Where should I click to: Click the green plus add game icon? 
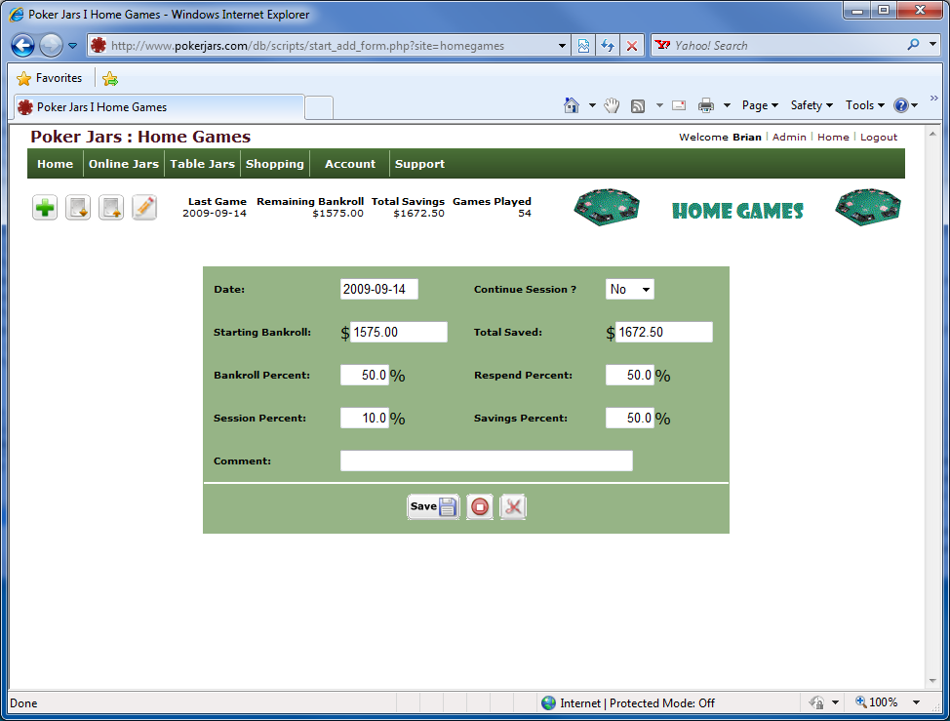pos(45,208)
